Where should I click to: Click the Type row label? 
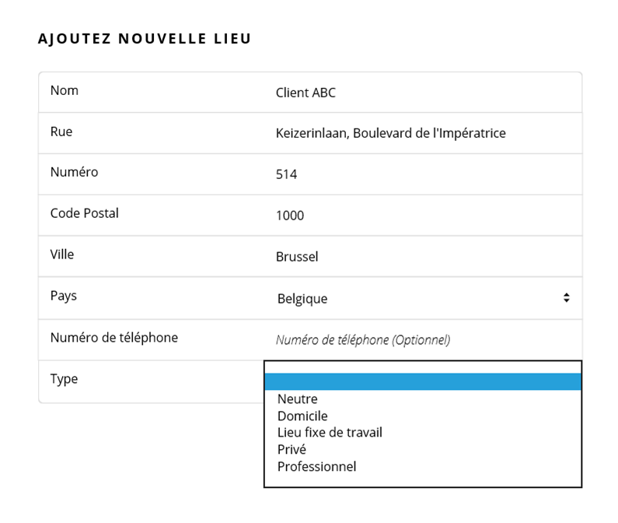pos(64,379)
